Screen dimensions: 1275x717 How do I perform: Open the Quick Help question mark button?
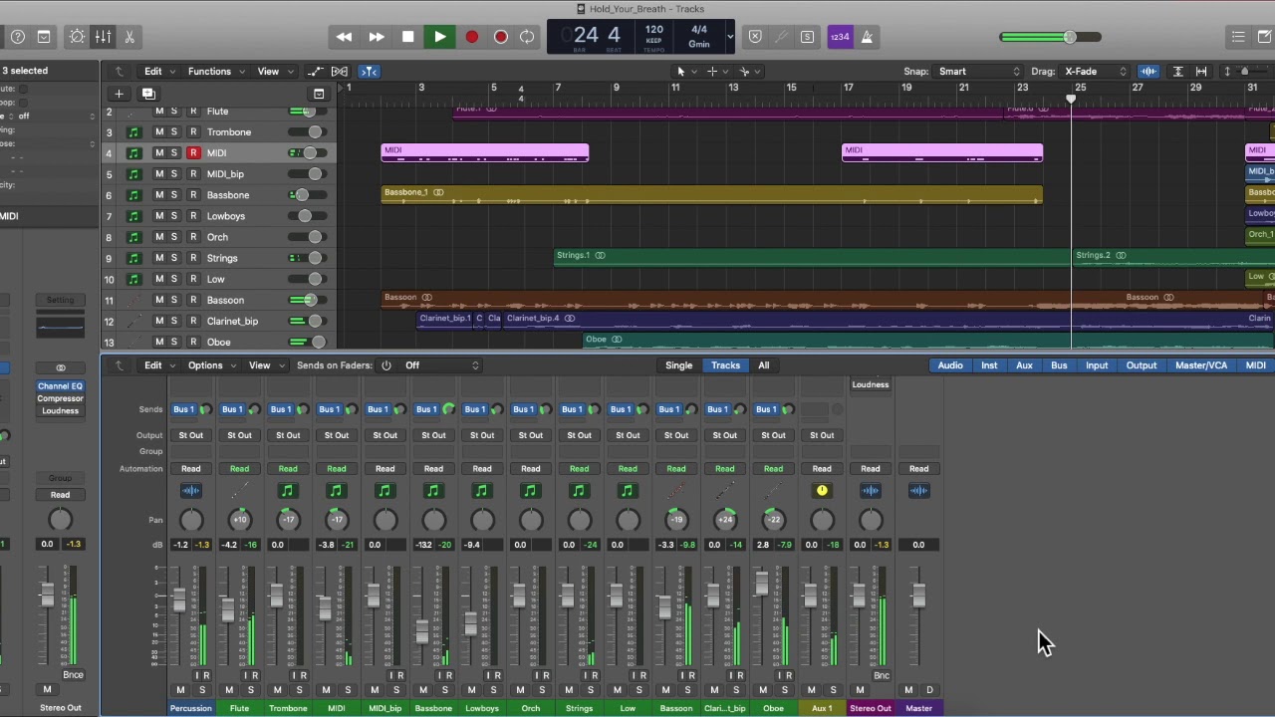(x=18, y=37)
